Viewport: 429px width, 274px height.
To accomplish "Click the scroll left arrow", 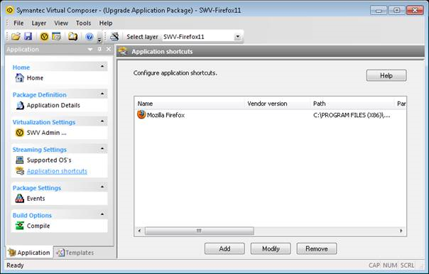I will (x=139, y=231).
